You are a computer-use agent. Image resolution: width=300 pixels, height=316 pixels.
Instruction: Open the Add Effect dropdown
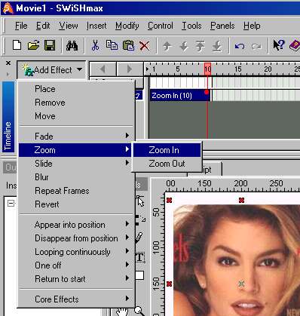pyautogui.click(x=52, y=69)
